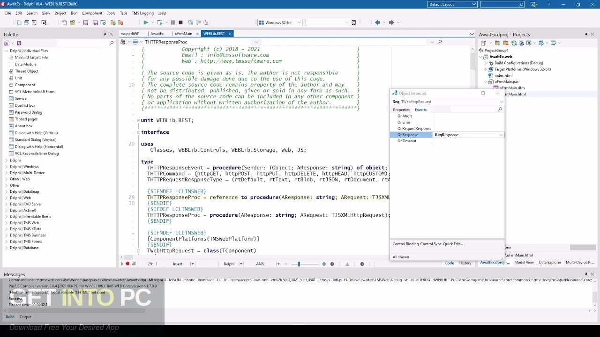The image size is (600, 337).
Task: Pin the Messages panel
Action: 586,274
